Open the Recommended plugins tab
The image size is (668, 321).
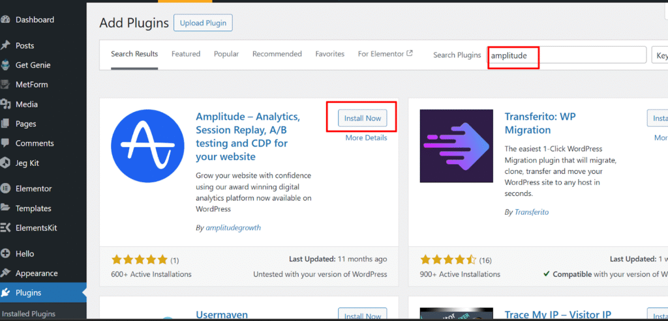(277, 54)
